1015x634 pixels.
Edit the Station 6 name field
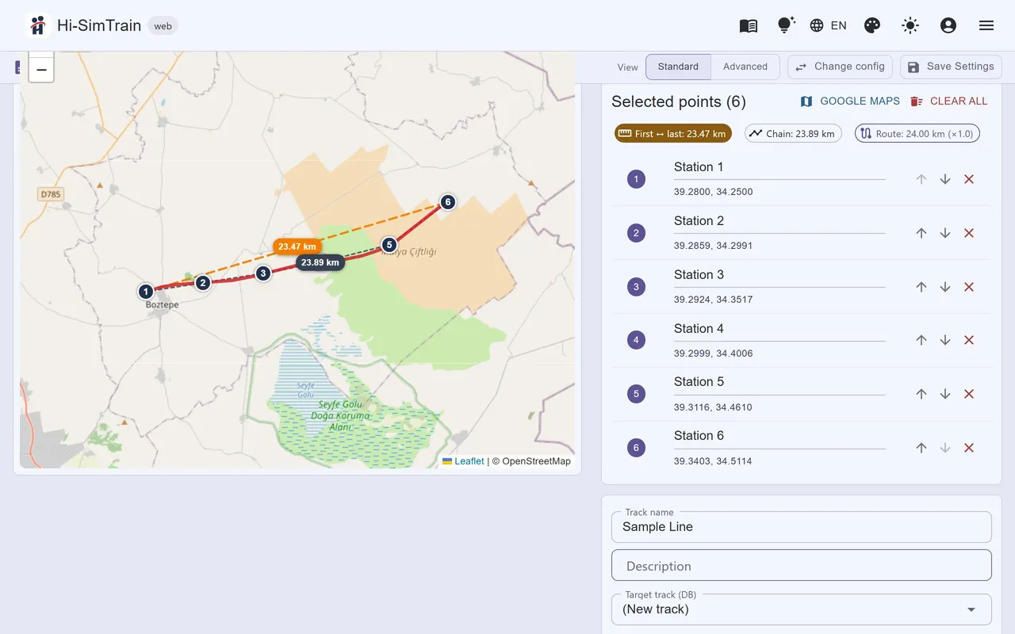tap(779, 437)
